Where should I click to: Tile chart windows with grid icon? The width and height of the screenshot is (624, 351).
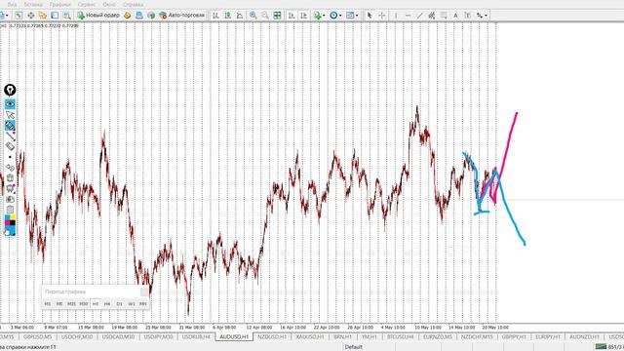pos(277,16)
